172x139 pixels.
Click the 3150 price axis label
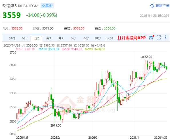(13, 107)
